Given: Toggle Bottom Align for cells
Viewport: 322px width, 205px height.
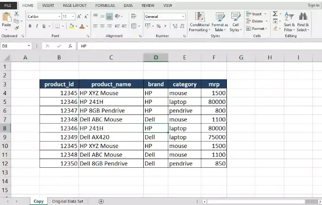Looking at the screenshot, I should (x=109, y=17).
